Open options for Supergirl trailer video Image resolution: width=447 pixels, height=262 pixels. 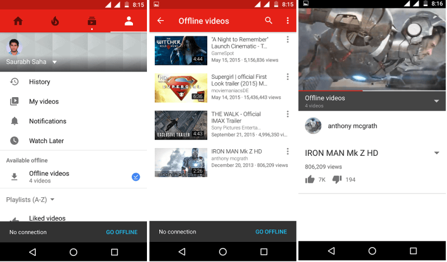point(288,77)
